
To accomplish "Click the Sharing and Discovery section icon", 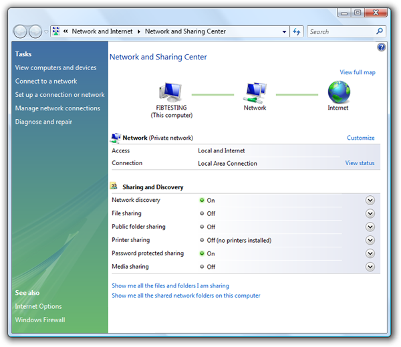I will point(114,186).
